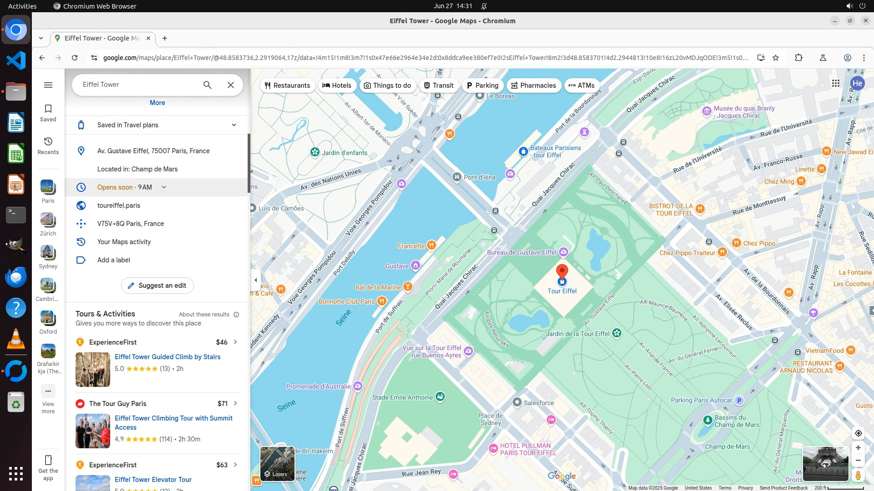Expand opening hours chevron
The height and width of the screenshot is (491, 874).
[164, 187]
